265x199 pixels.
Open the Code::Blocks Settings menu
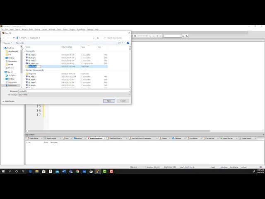click(90, 29)
